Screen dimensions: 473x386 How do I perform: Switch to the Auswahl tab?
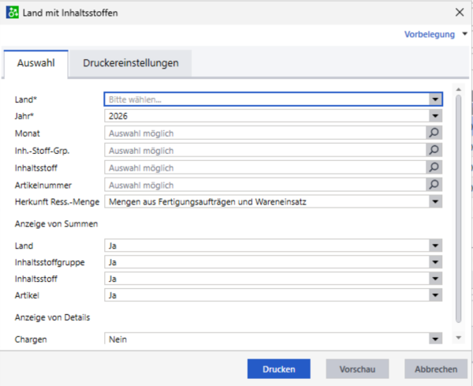click(36, 63)
